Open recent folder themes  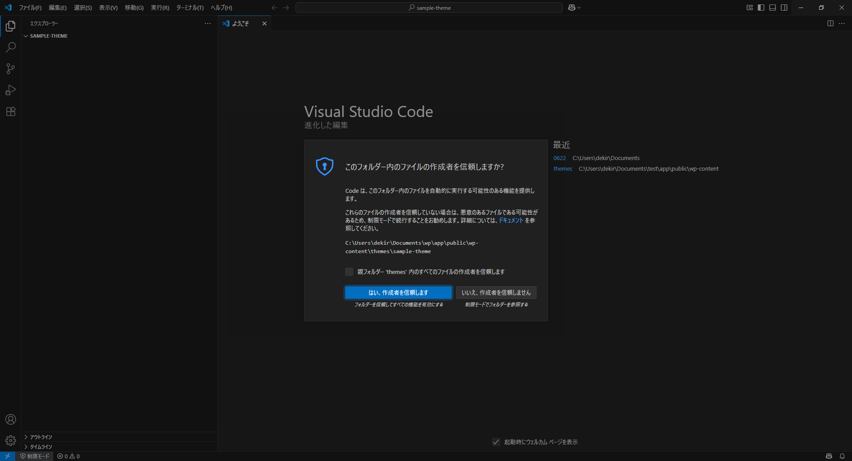point(563,169)
